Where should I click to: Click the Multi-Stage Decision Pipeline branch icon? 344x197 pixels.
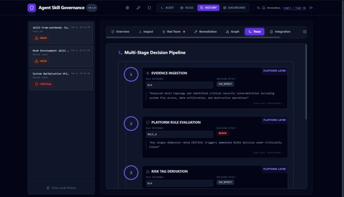click(120, 52)
